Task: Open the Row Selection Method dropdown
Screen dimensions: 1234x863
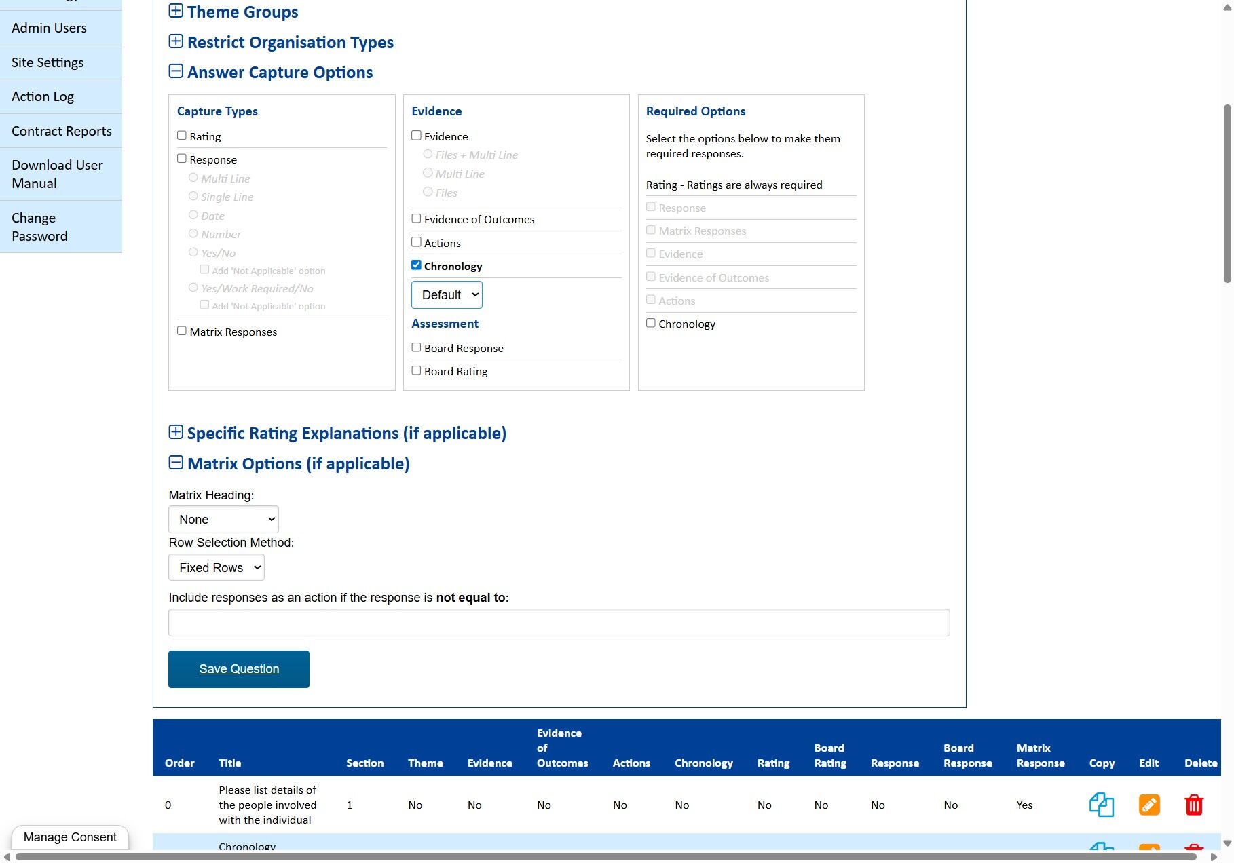Action: pos(217,568)
